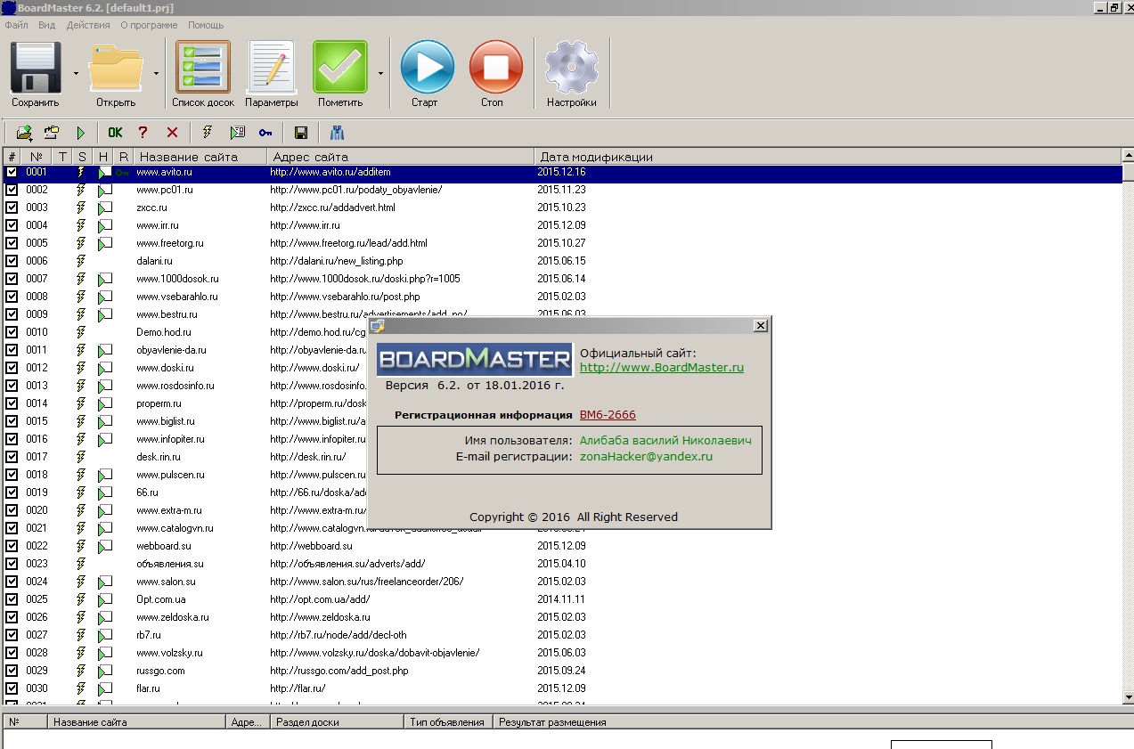Screen dimensions: 1134x749
Task: Open the Действия menu
Action: click(88, 25)
